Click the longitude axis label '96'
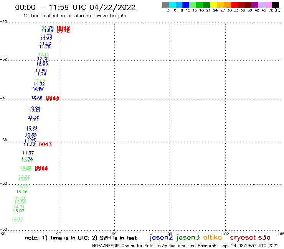This screenshot has height=249, width=284. (114, 234)
